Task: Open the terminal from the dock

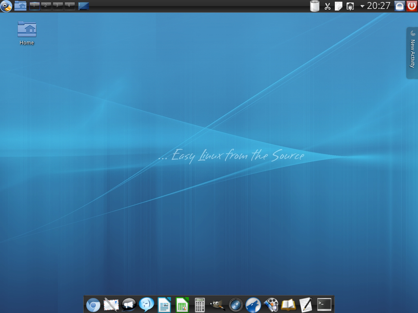Action: tap(324, 304)
